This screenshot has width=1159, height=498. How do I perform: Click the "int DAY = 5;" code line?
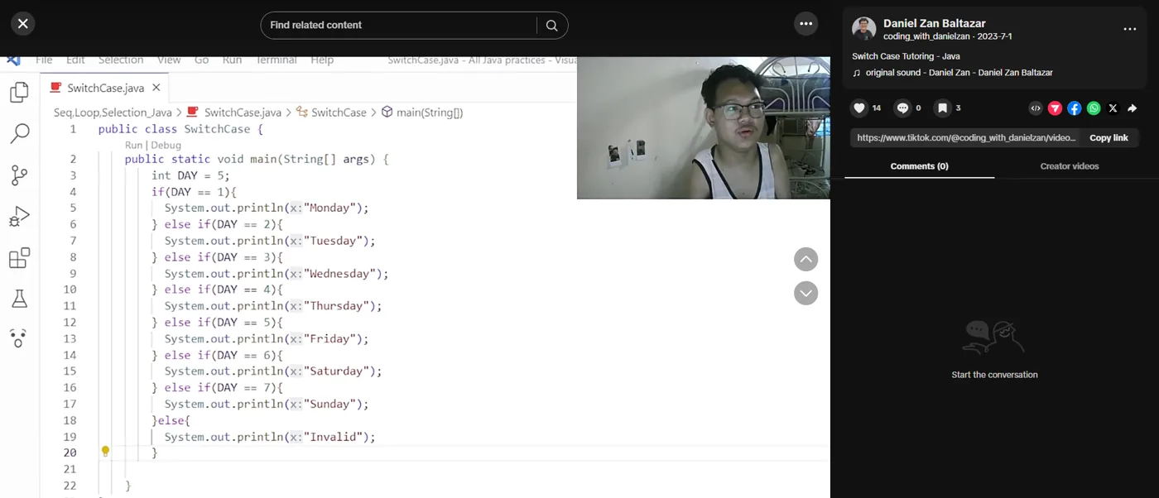tap(190, 175)
